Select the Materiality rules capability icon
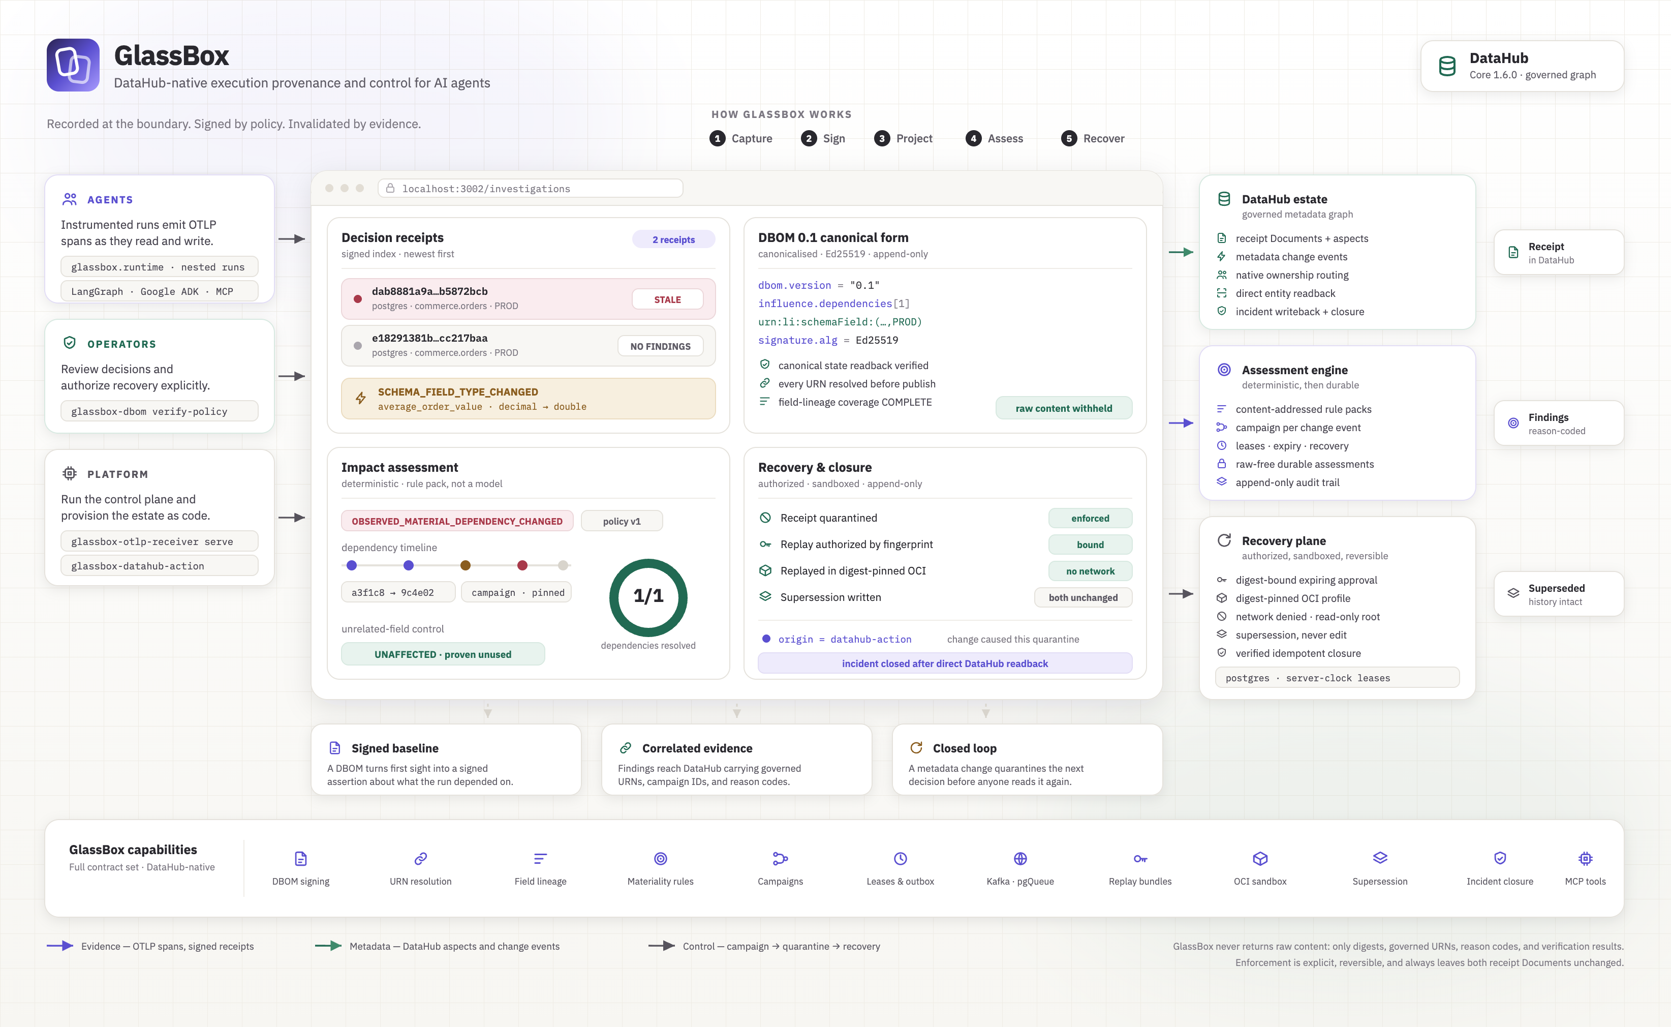 (661, 859)
